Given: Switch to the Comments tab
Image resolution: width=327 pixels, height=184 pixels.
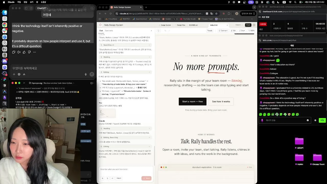Looking at the screenshot, I should (109, 31).
